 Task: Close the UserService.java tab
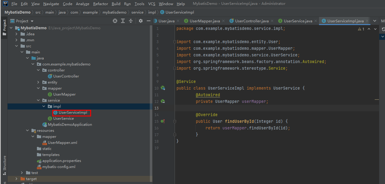click(315, 21)
